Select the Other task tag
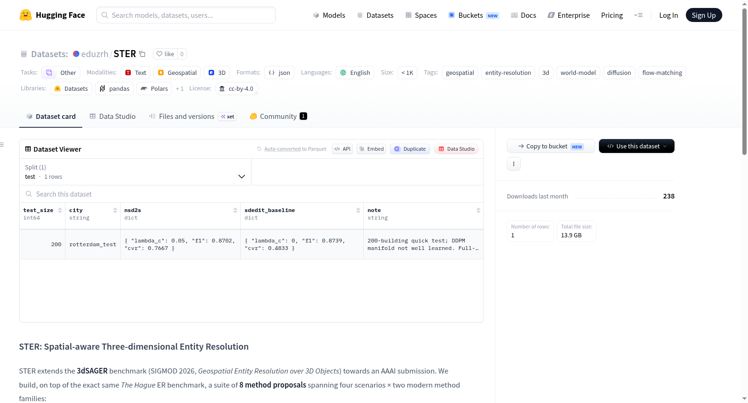The width and height of the screenshot is (748, 403). coord(61,73)
